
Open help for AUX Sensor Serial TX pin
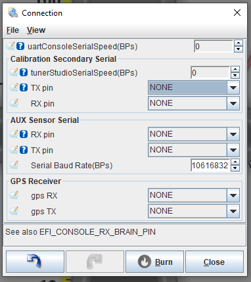[x=24, y=150]
